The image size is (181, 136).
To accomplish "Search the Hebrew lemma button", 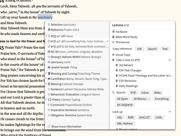I will point(133,93).
